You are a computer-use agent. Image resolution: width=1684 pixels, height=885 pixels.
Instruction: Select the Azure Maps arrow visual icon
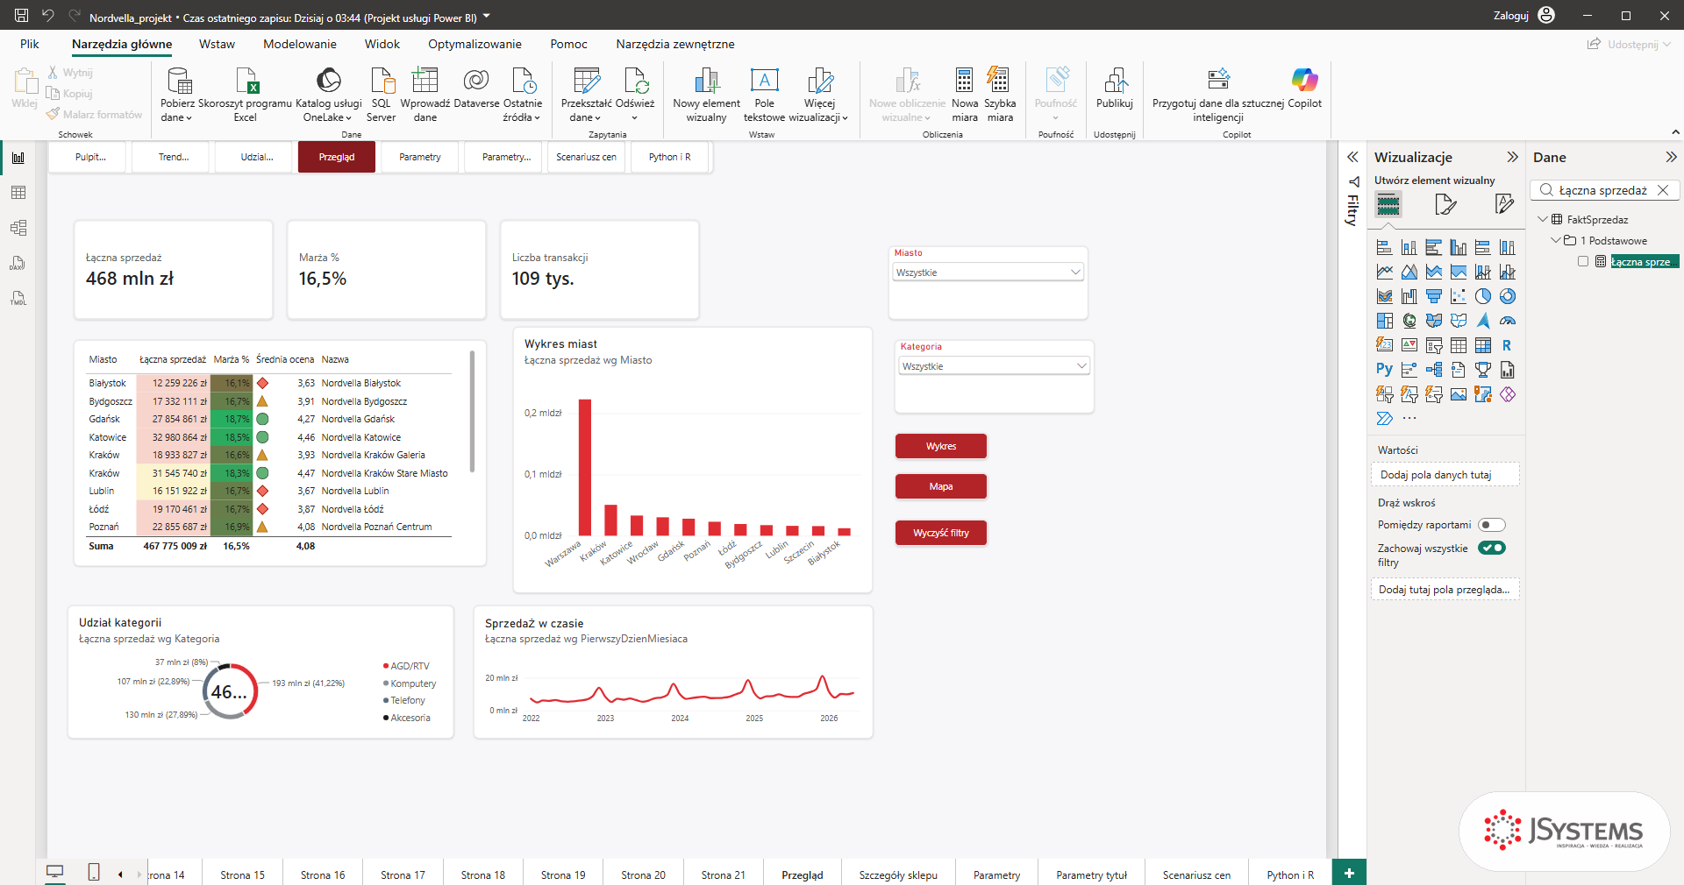(1483, 321)
